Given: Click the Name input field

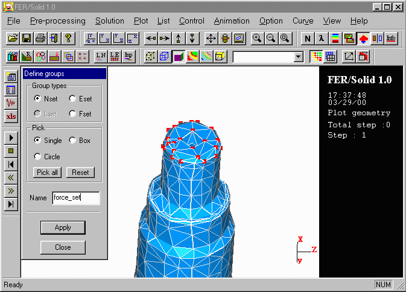Looking at the screenshot, I should (75, 198).
